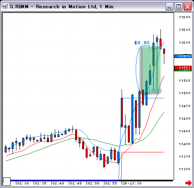
Task: Click the small white box left of time axis
Action: click(x=7, y=181)
